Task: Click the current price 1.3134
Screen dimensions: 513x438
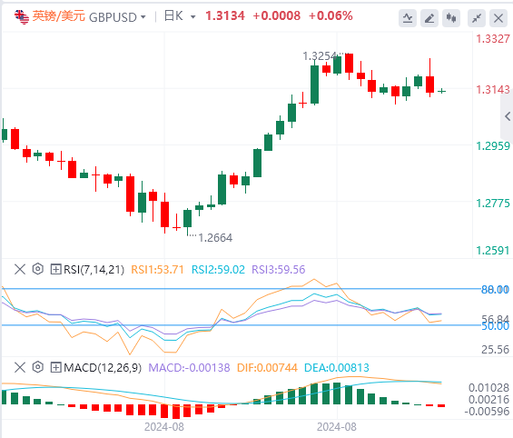Action: [x=225, y=15]
